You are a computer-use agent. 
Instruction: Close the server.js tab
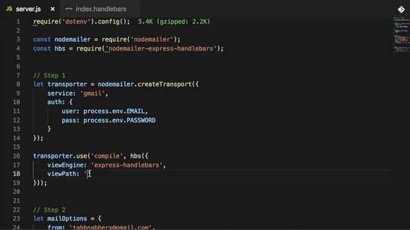[53, 9]
